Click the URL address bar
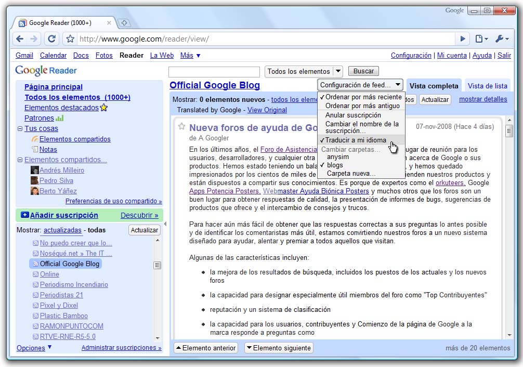 point(267,38)
